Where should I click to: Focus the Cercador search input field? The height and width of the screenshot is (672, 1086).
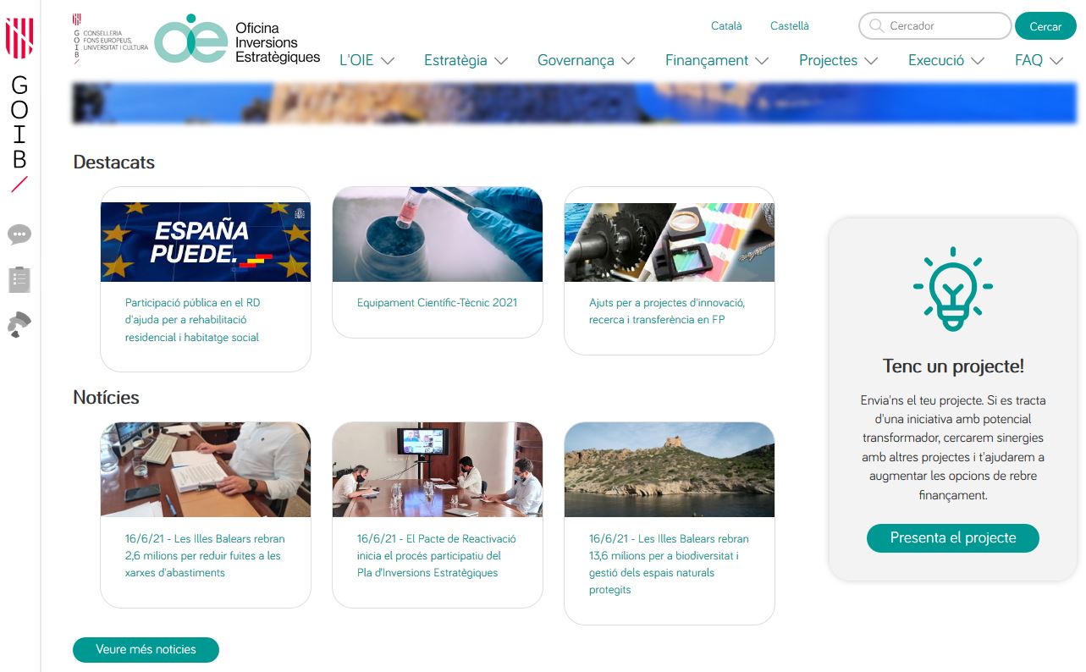click(x=944, y=26)
